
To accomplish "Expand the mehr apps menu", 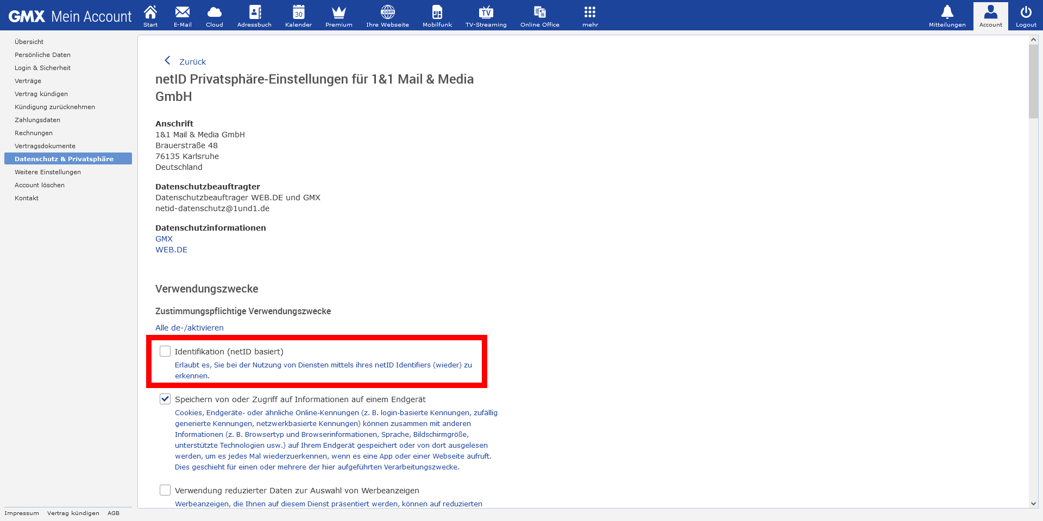I will pyautogui.click(x=589, y=16).
